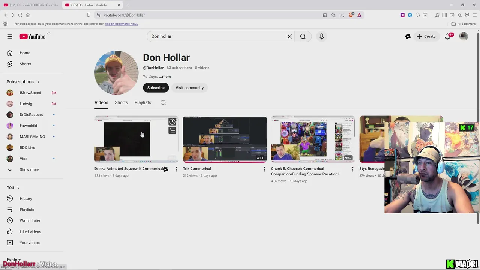Add Drinks Animated video to queue

click(x=172, y=130)
